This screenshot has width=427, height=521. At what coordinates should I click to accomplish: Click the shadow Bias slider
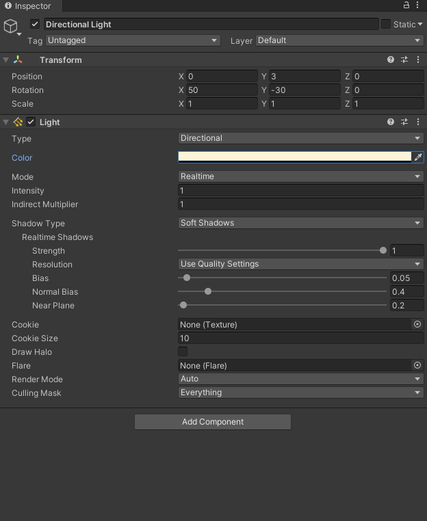(283, 278)
